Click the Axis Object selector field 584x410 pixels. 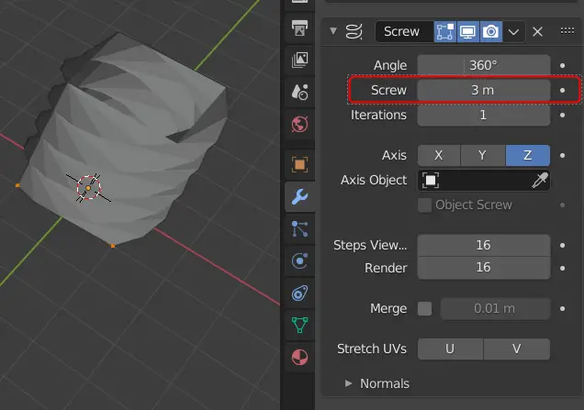point(484,181)
